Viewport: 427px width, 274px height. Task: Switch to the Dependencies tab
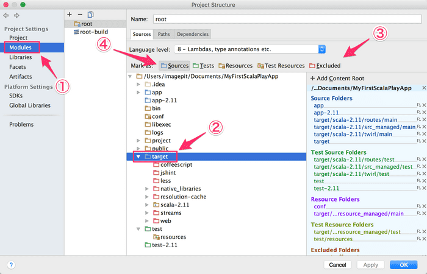193,34
